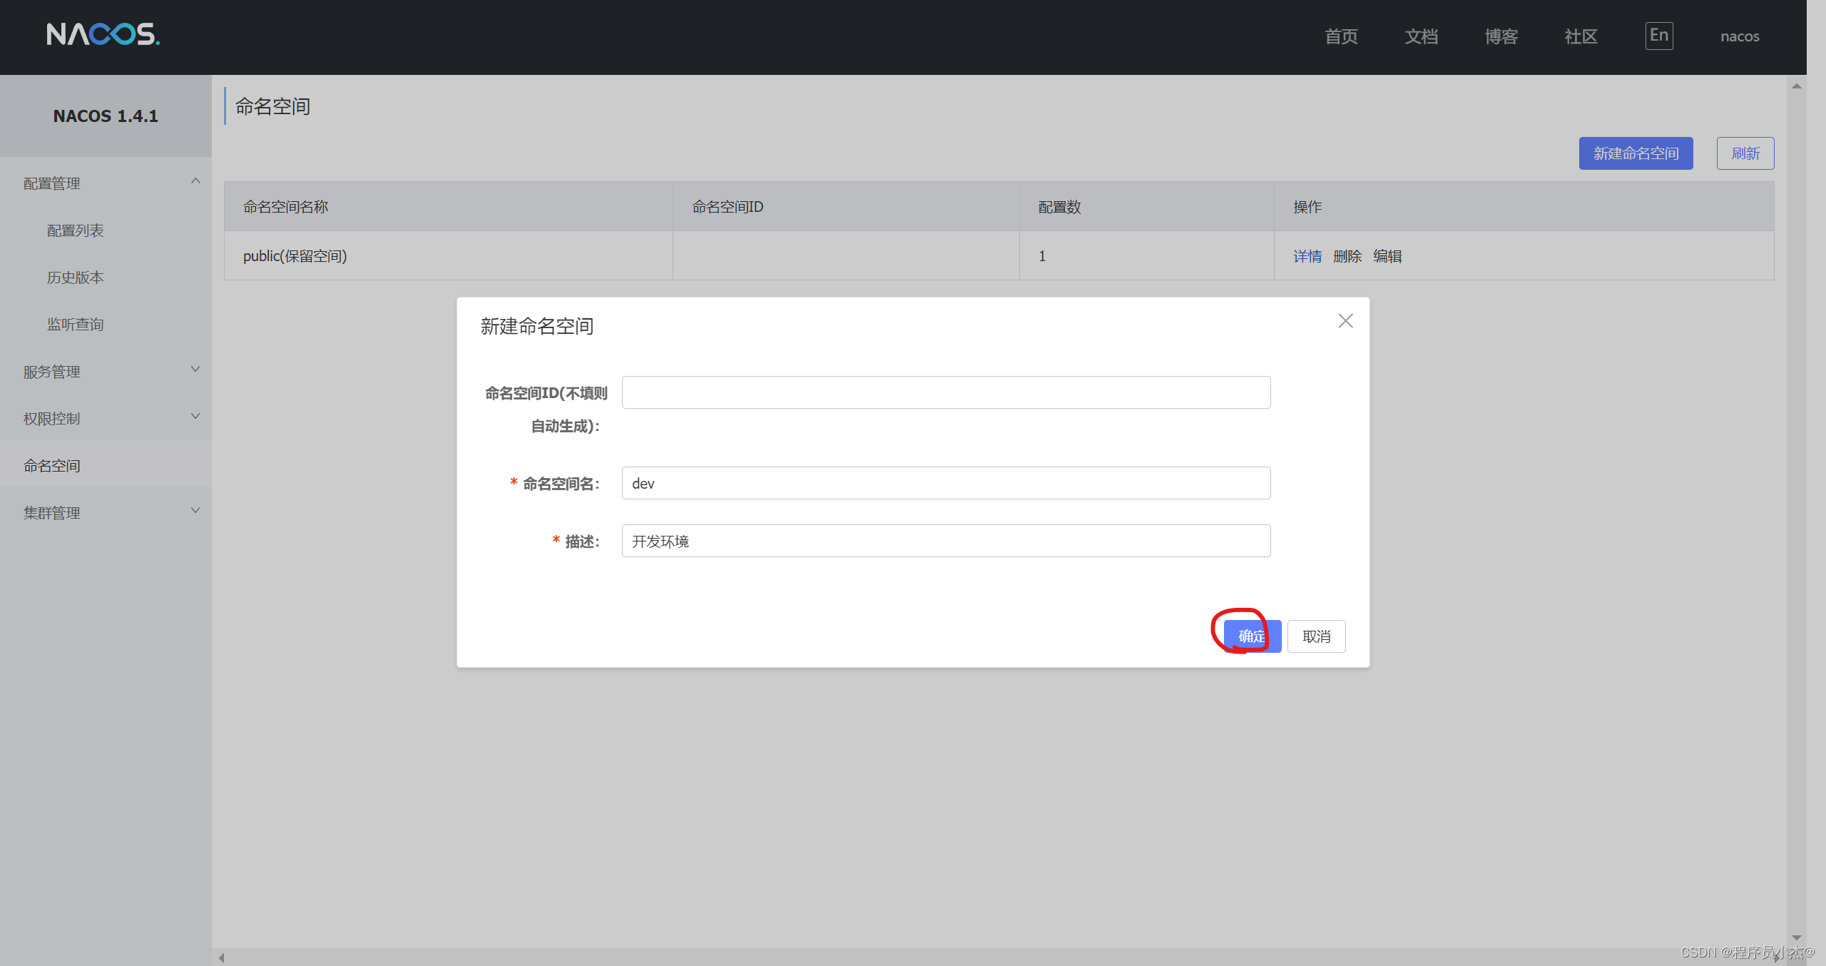Screen dimensions: 1826x966
Task: Click the vertical scrollbar down arrow
Action: [x=1797, y=937]
